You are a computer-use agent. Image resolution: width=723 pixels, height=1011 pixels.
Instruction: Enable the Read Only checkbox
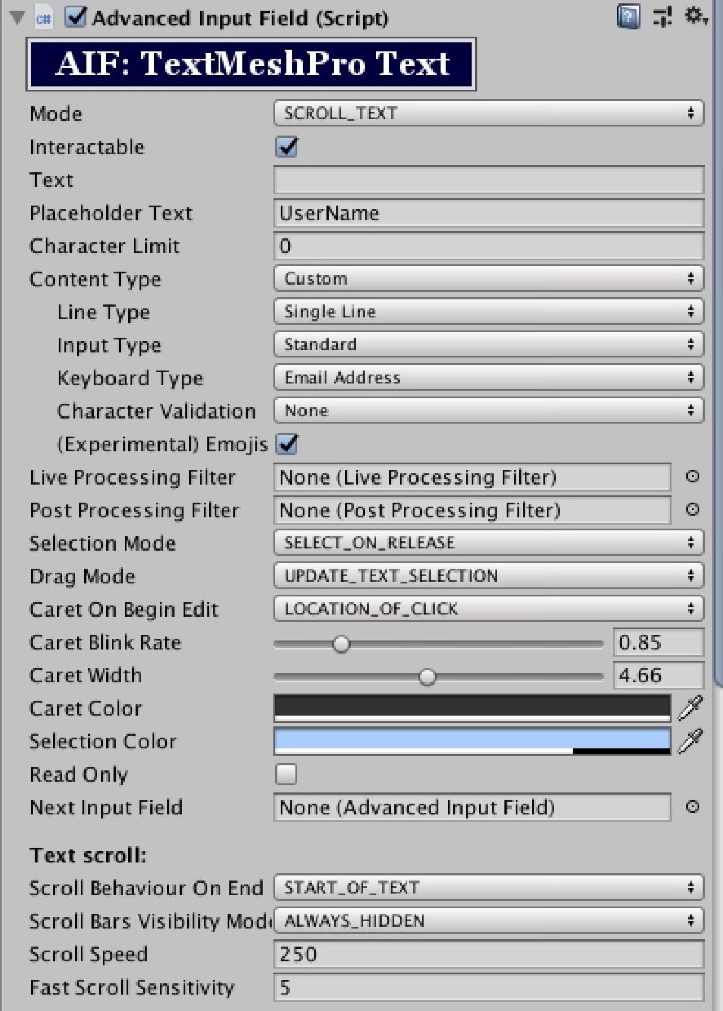tap(286, 774)
